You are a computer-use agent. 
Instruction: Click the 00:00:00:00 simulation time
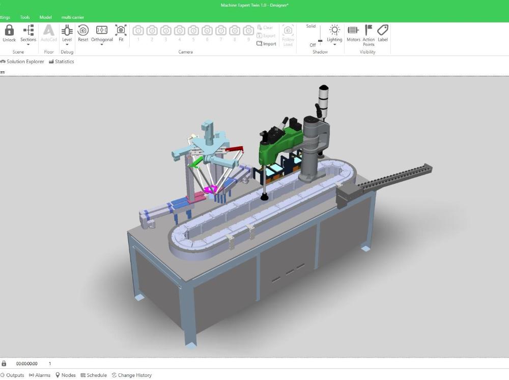[x=26, y=364]
